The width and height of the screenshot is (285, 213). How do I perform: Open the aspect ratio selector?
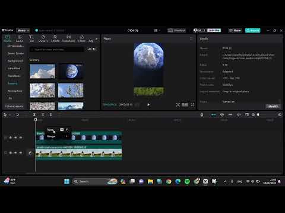click(x=185, y=105)
